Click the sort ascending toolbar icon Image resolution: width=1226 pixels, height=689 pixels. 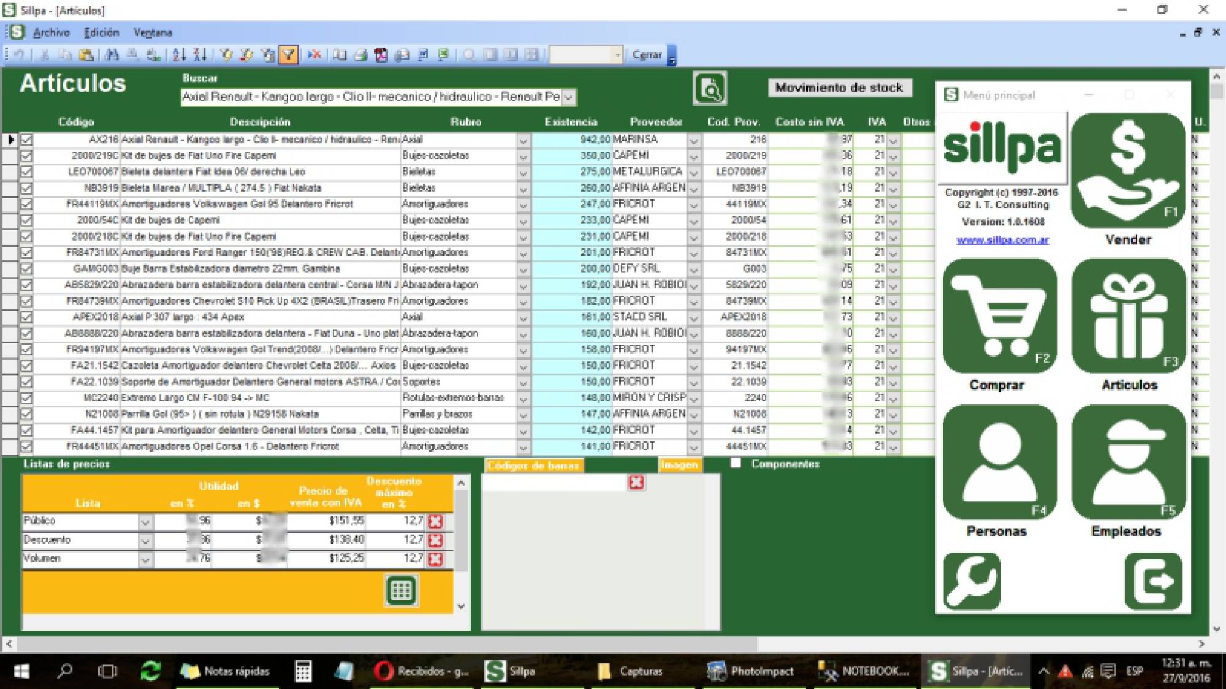[179, 55]
